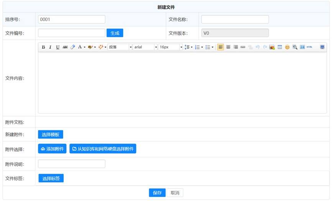Image resolution: width=332 pixels, height=201 pixels.
Task: Toggle underline formatting
Action: (58, 47)
